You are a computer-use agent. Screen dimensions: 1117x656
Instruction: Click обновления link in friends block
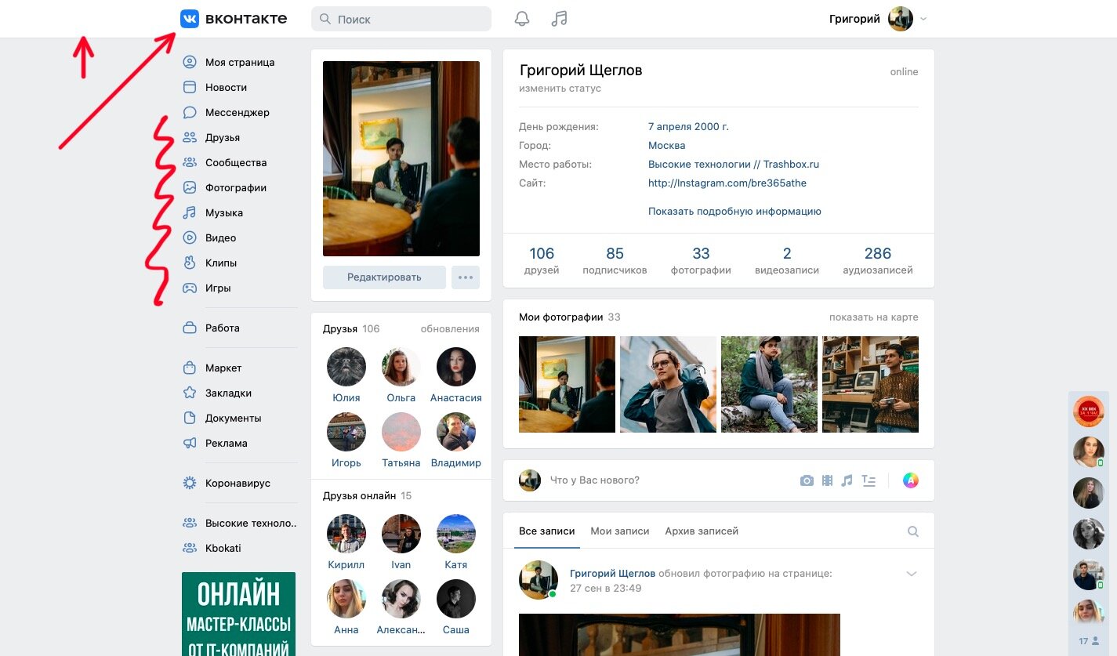pos(450,329)
